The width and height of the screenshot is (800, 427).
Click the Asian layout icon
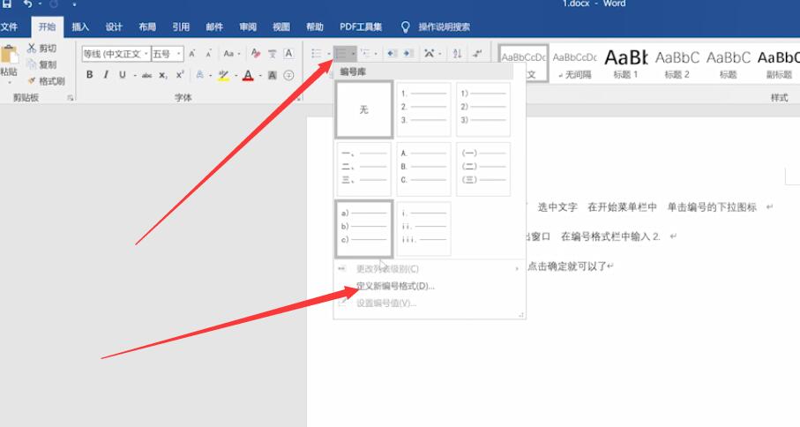point(429,53)
